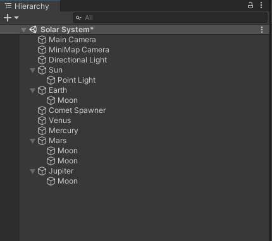Click the cube icon beside Directional Light

point(42,60)
